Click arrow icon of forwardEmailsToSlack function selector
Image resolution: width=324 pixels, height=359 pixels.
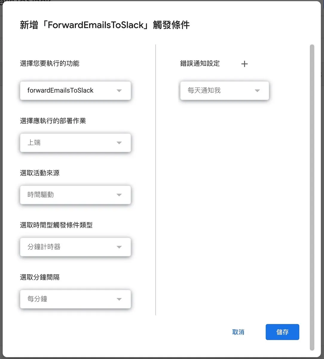[x=119, y=91]
